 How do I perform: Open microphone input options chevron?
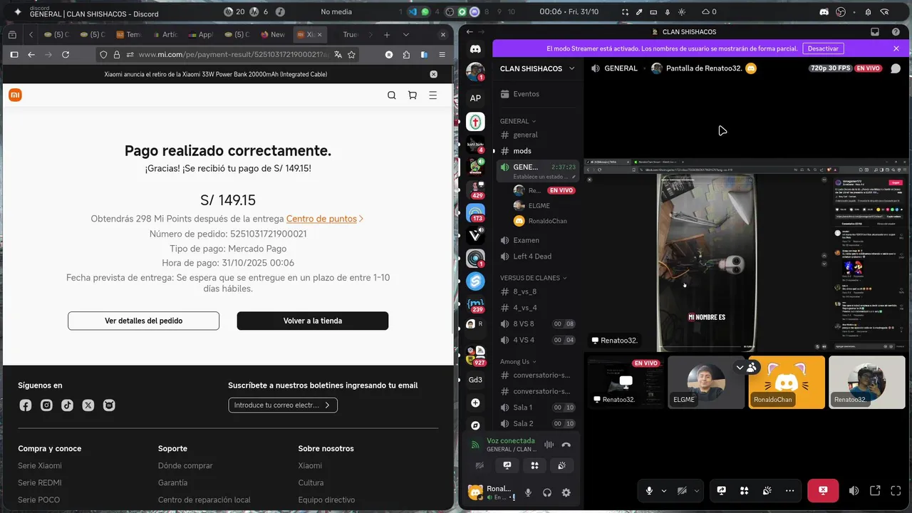click(x=664, y=490)
